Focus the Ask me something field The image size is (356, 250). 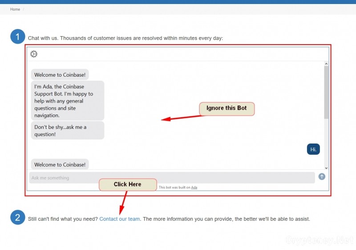tap(172, 178)
